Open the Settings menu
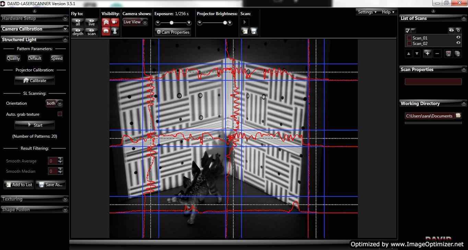The width and height of the screenshot is (468, 250). coord(367,12)
